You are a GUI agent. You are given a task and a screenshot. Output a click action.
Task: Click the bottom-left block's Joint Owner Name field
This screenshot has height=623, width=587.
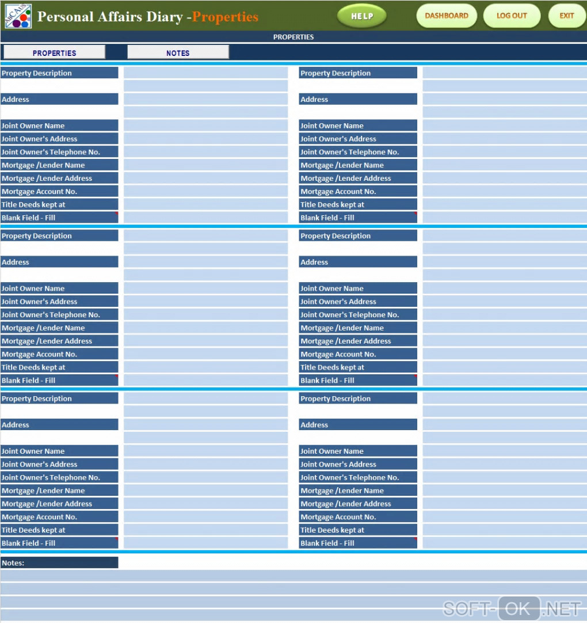(x=205, y=451)
